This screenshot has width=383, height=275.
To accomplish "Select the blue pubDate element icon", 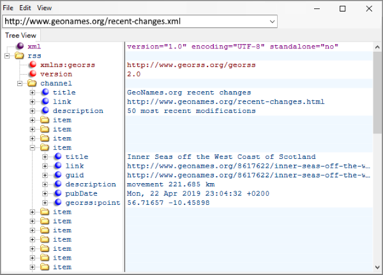I will [x=57, y=193].
